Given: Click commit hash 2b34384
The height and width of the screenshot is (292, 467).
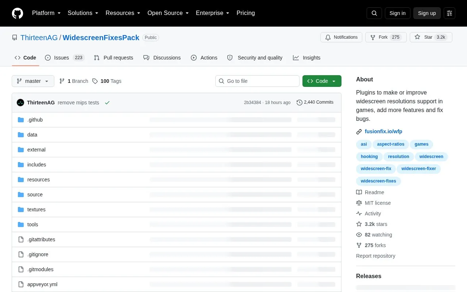Looking at the screenshot, I should (x=252, y=103).
